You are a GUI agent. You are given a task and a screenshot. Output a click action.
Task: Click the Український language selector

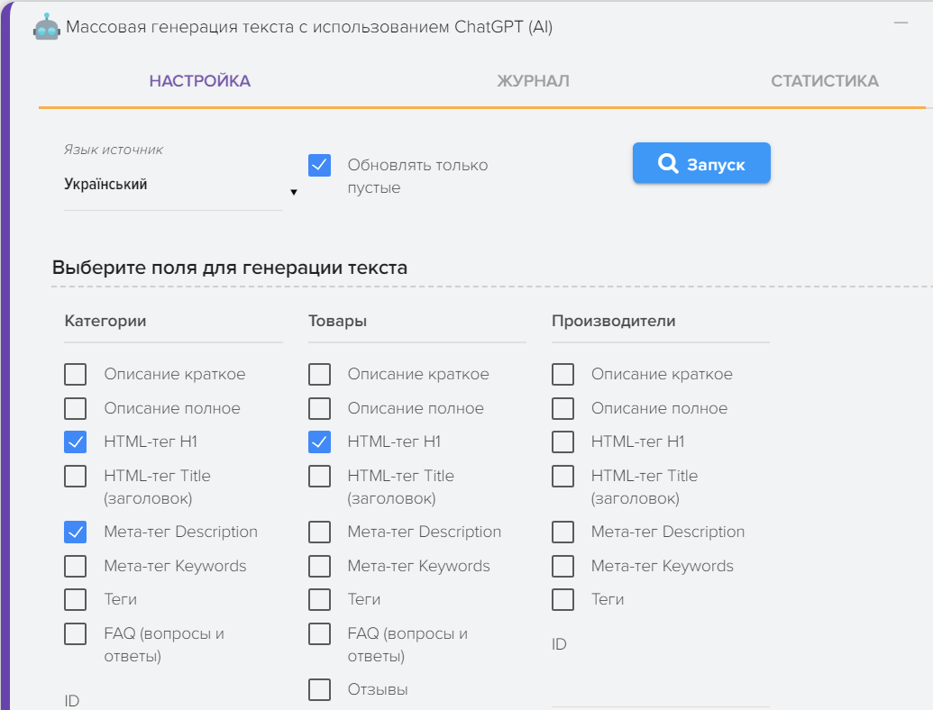point(171,185)
